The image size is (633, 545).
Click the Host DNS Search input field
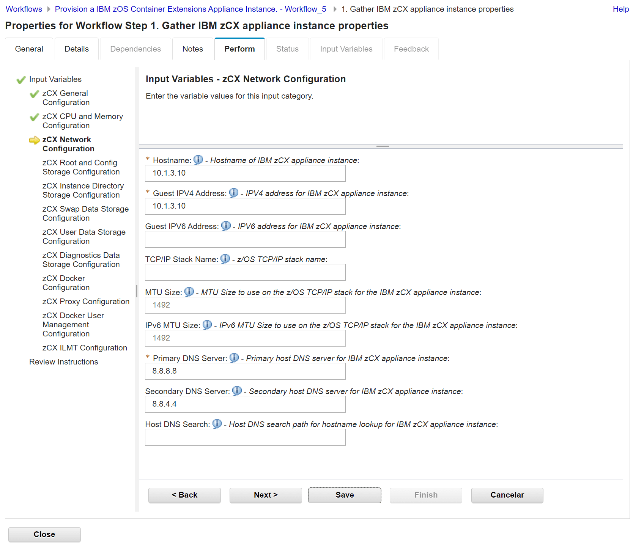(245, 437)
